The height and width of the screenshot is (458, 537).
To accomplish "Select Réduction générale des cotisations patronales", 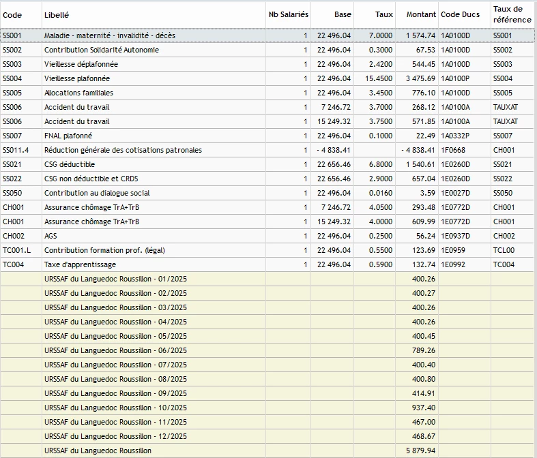I will tap(267, 150).
